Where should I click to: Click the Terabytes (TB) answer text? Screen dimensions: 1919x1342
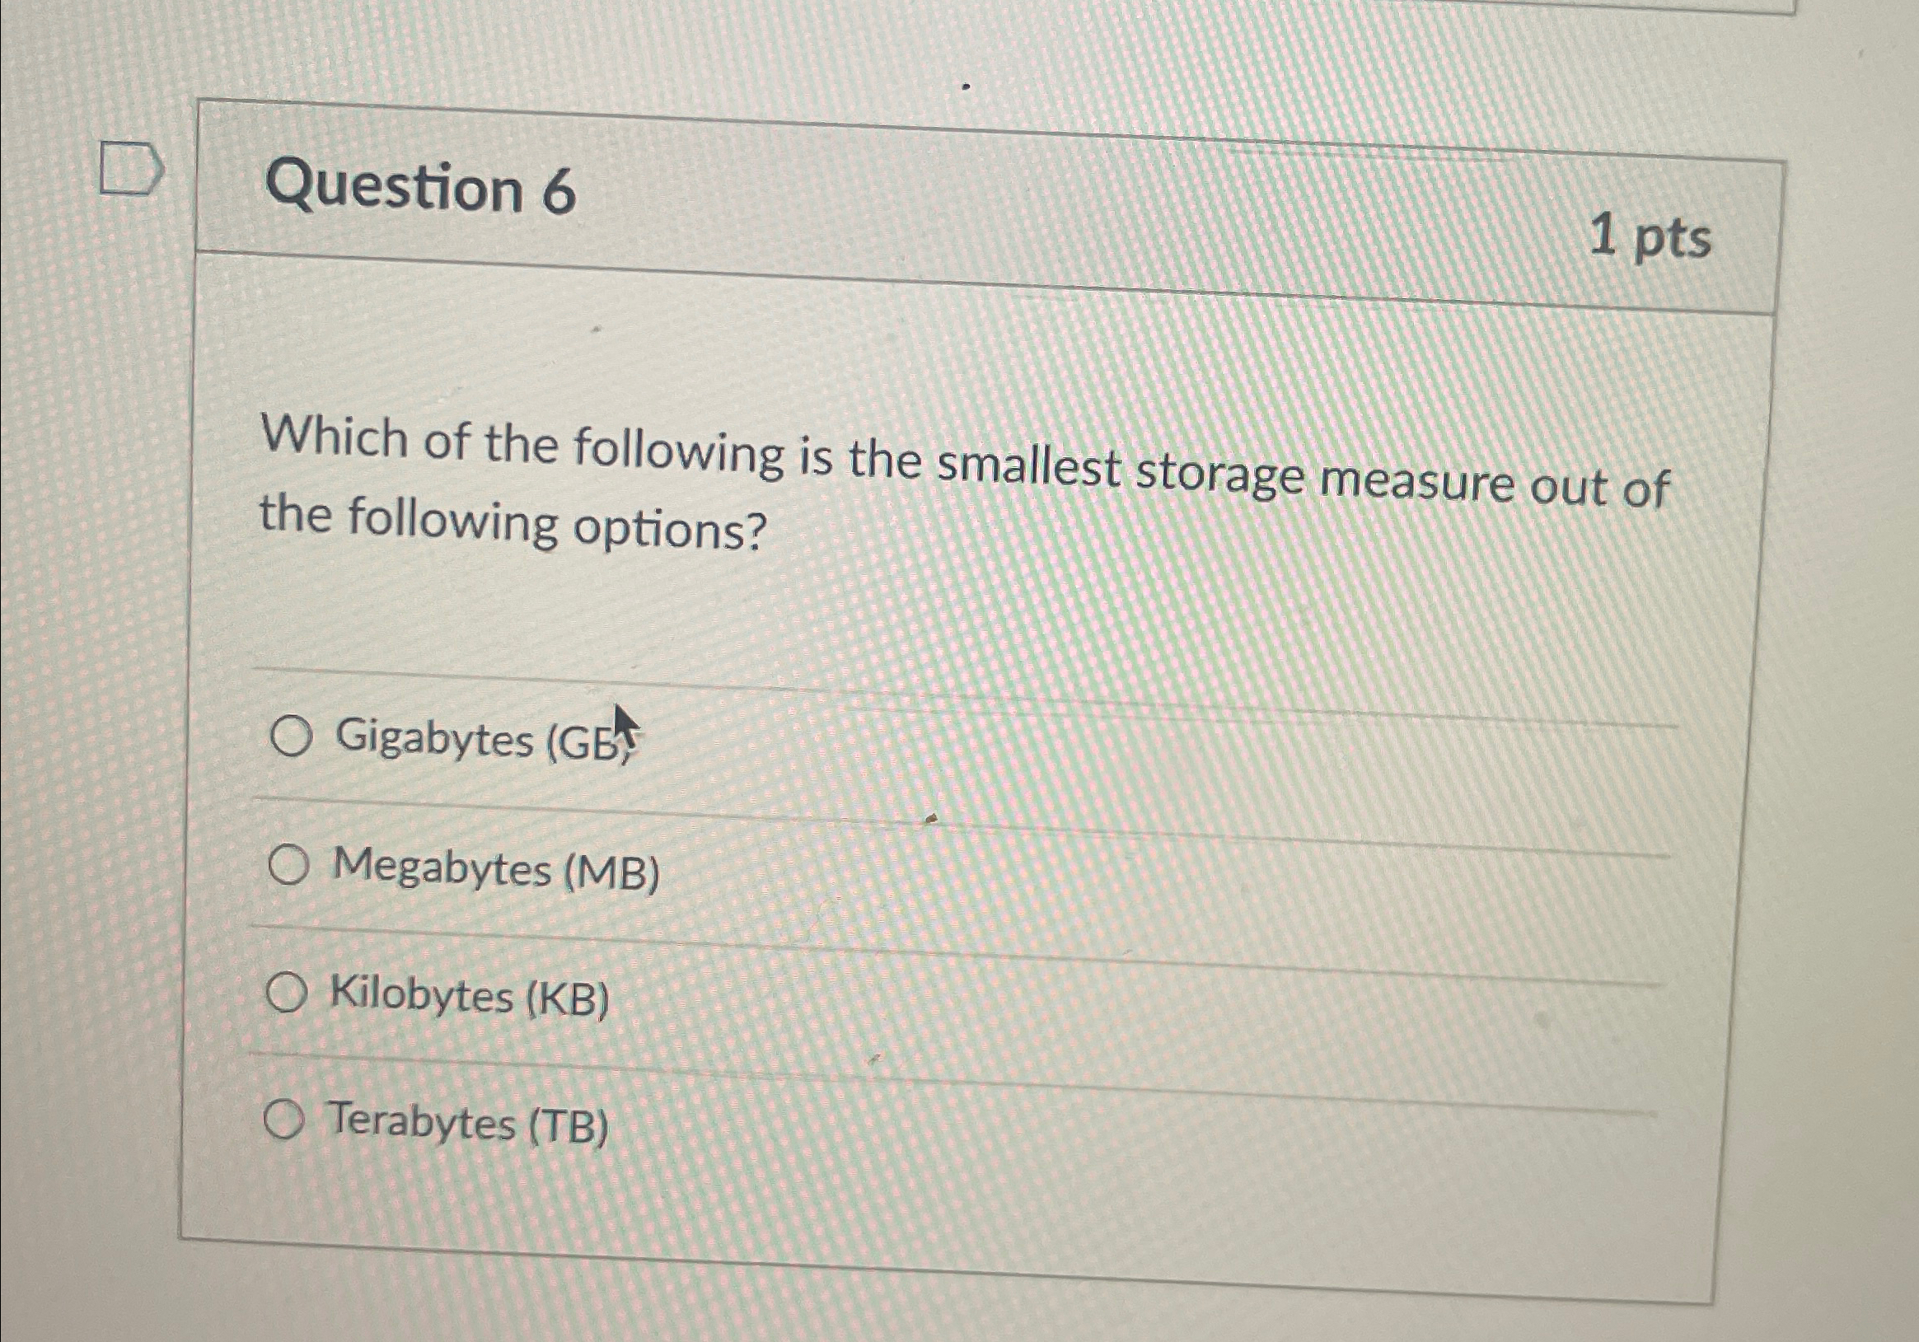[468, 1120]
